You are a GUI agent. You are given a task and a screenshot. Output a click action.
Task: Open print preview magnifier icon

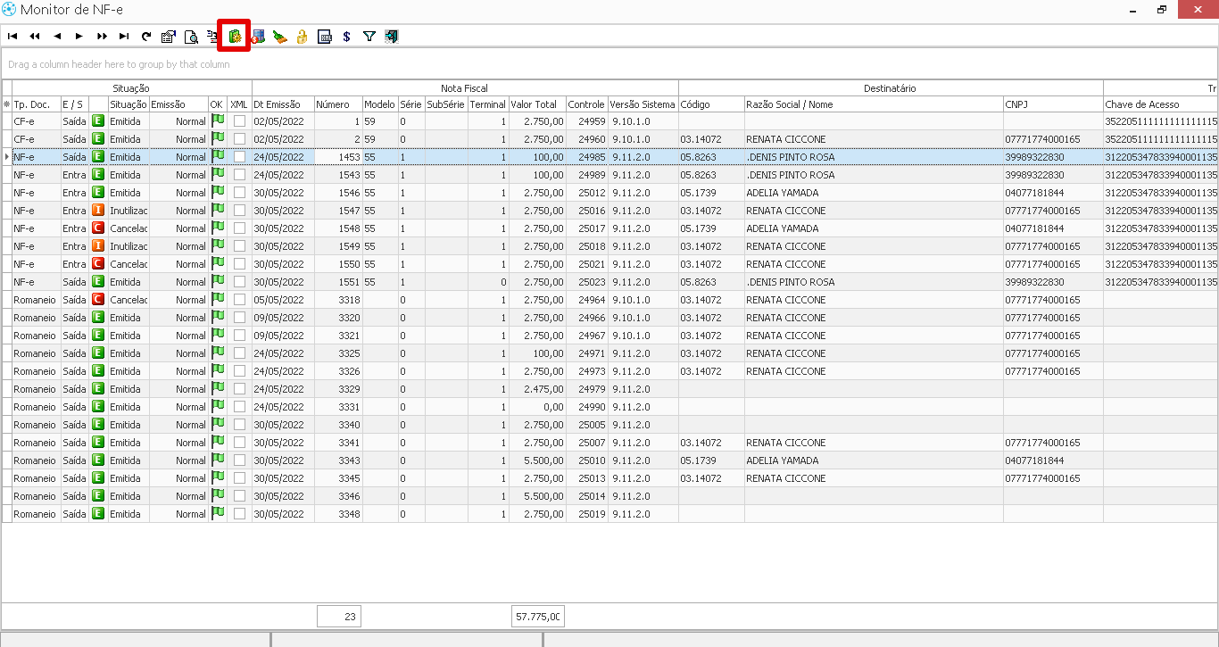[x=191, y=37]
